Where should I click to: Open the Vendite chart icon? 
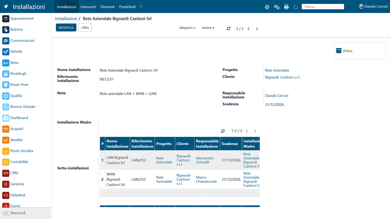[6, 140]
